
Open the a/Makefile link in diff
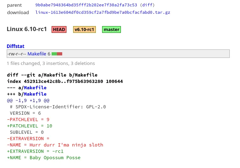(x=35, y=88)
